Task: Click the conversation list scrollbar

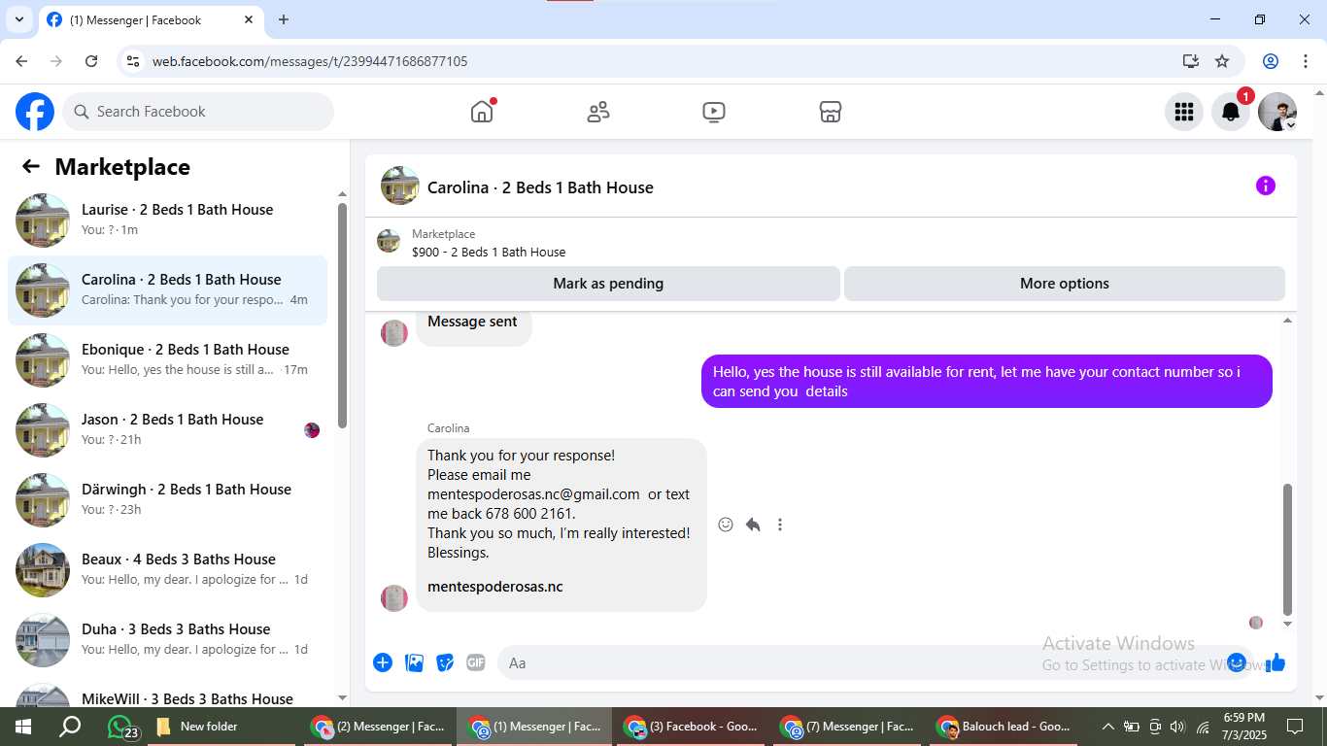Action: coord(342,316)
